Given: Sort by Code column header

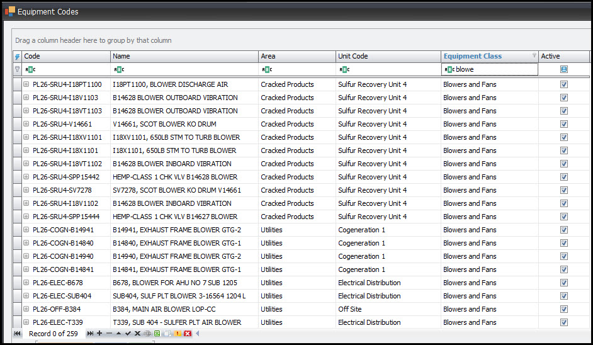Looking at the screenshot, I should 66,57.
